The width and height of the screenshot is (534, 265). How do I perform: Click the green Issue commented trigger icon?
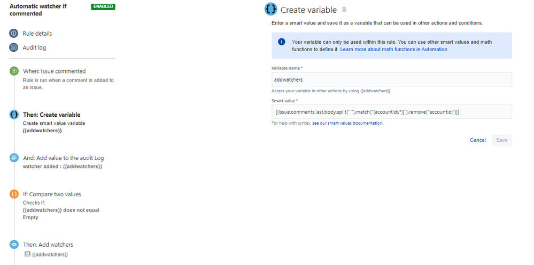coord(14,71)
